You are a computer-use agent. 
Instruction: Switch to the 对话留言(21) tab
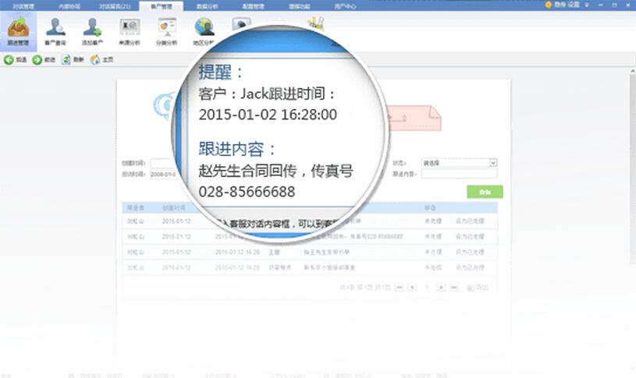point(115,6)
